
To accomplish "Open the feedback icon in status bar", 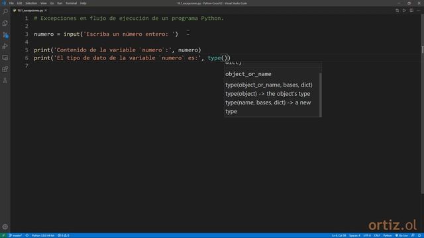I will [x=413, y=235].
